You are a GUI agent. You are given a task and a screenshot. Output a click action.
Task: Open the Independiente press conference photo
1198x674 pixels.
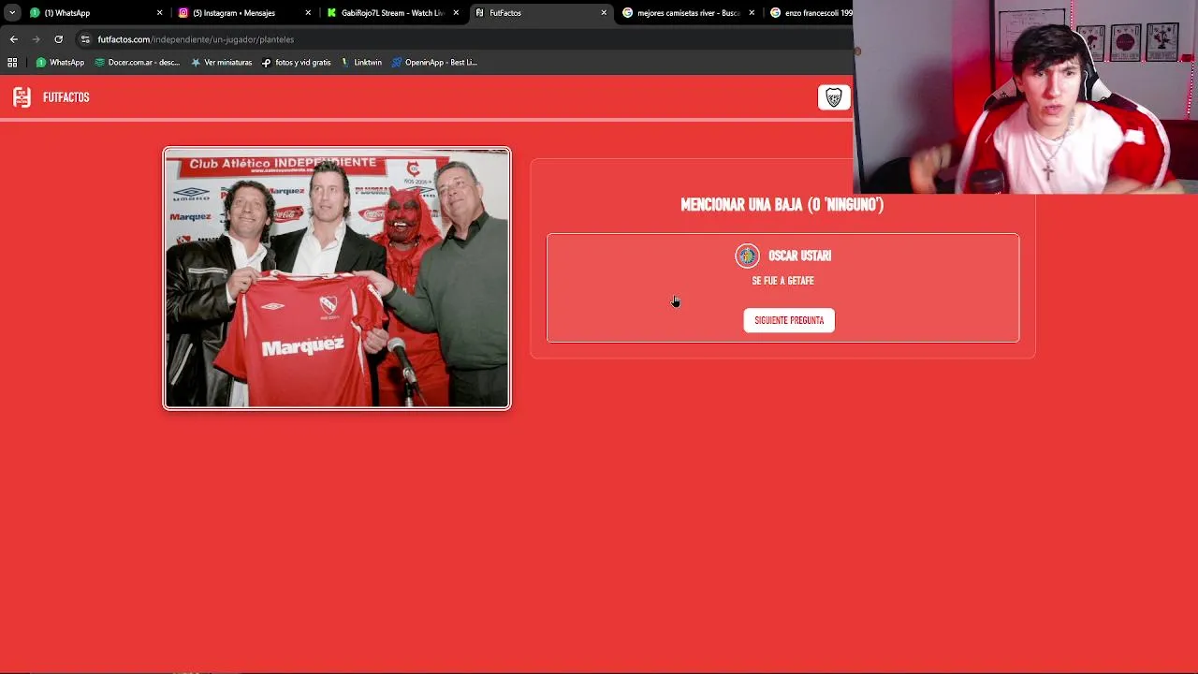pos(337,278)
